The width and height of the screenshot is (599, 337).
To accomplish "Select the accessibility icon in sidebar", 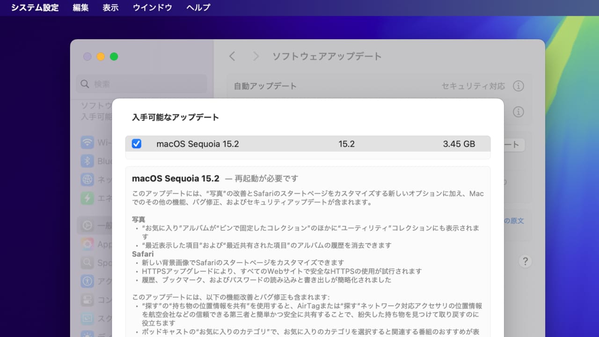I will (x=87, y=281).
